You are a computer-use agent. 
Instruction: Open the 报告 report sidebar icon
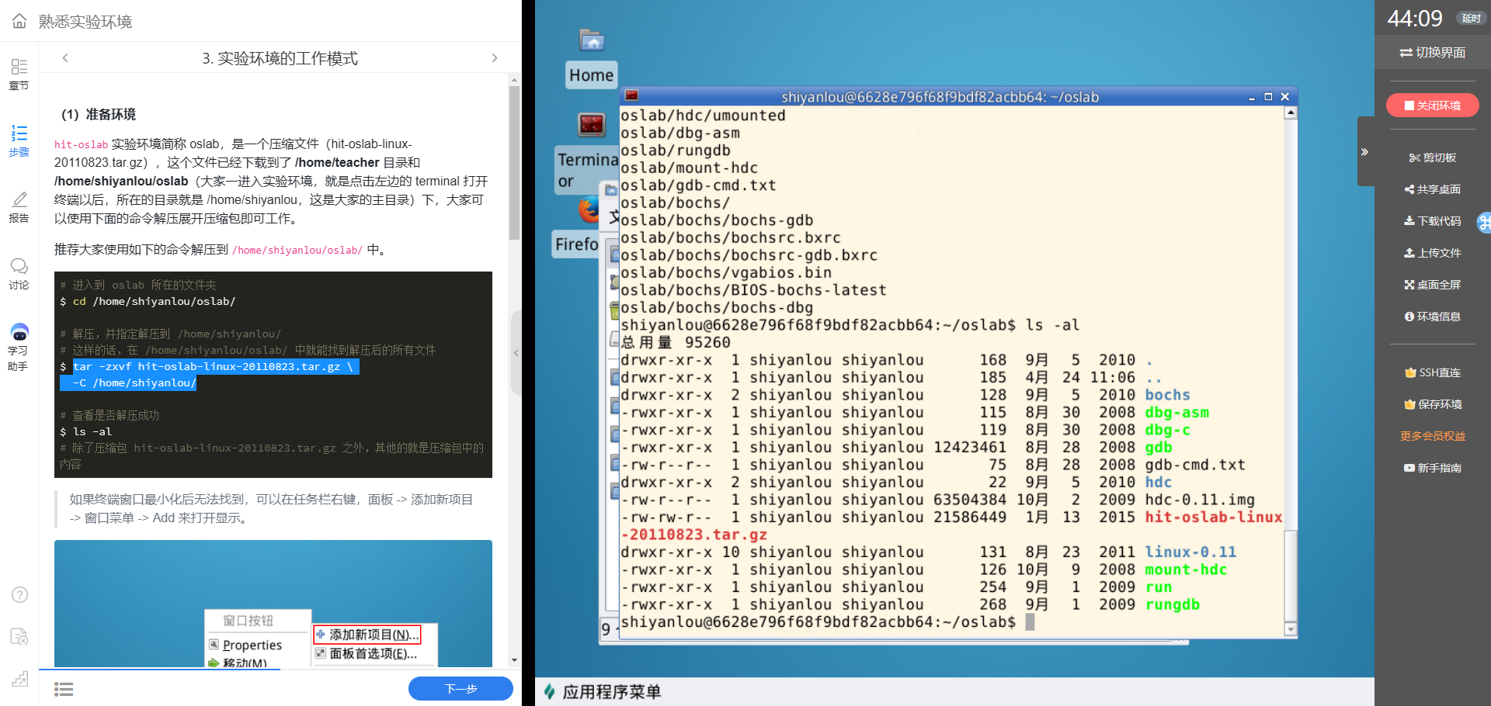(x=19, y=207)
